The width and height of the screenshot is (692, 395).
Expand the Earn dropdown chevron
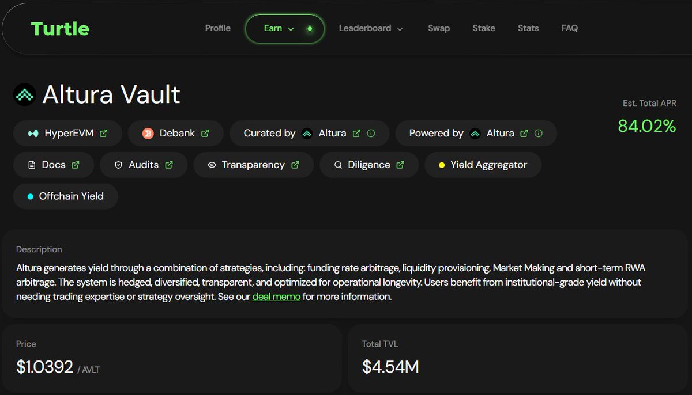coord(291,29)
